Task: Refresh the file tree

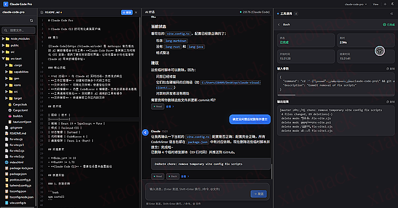Action: (32, 20)
